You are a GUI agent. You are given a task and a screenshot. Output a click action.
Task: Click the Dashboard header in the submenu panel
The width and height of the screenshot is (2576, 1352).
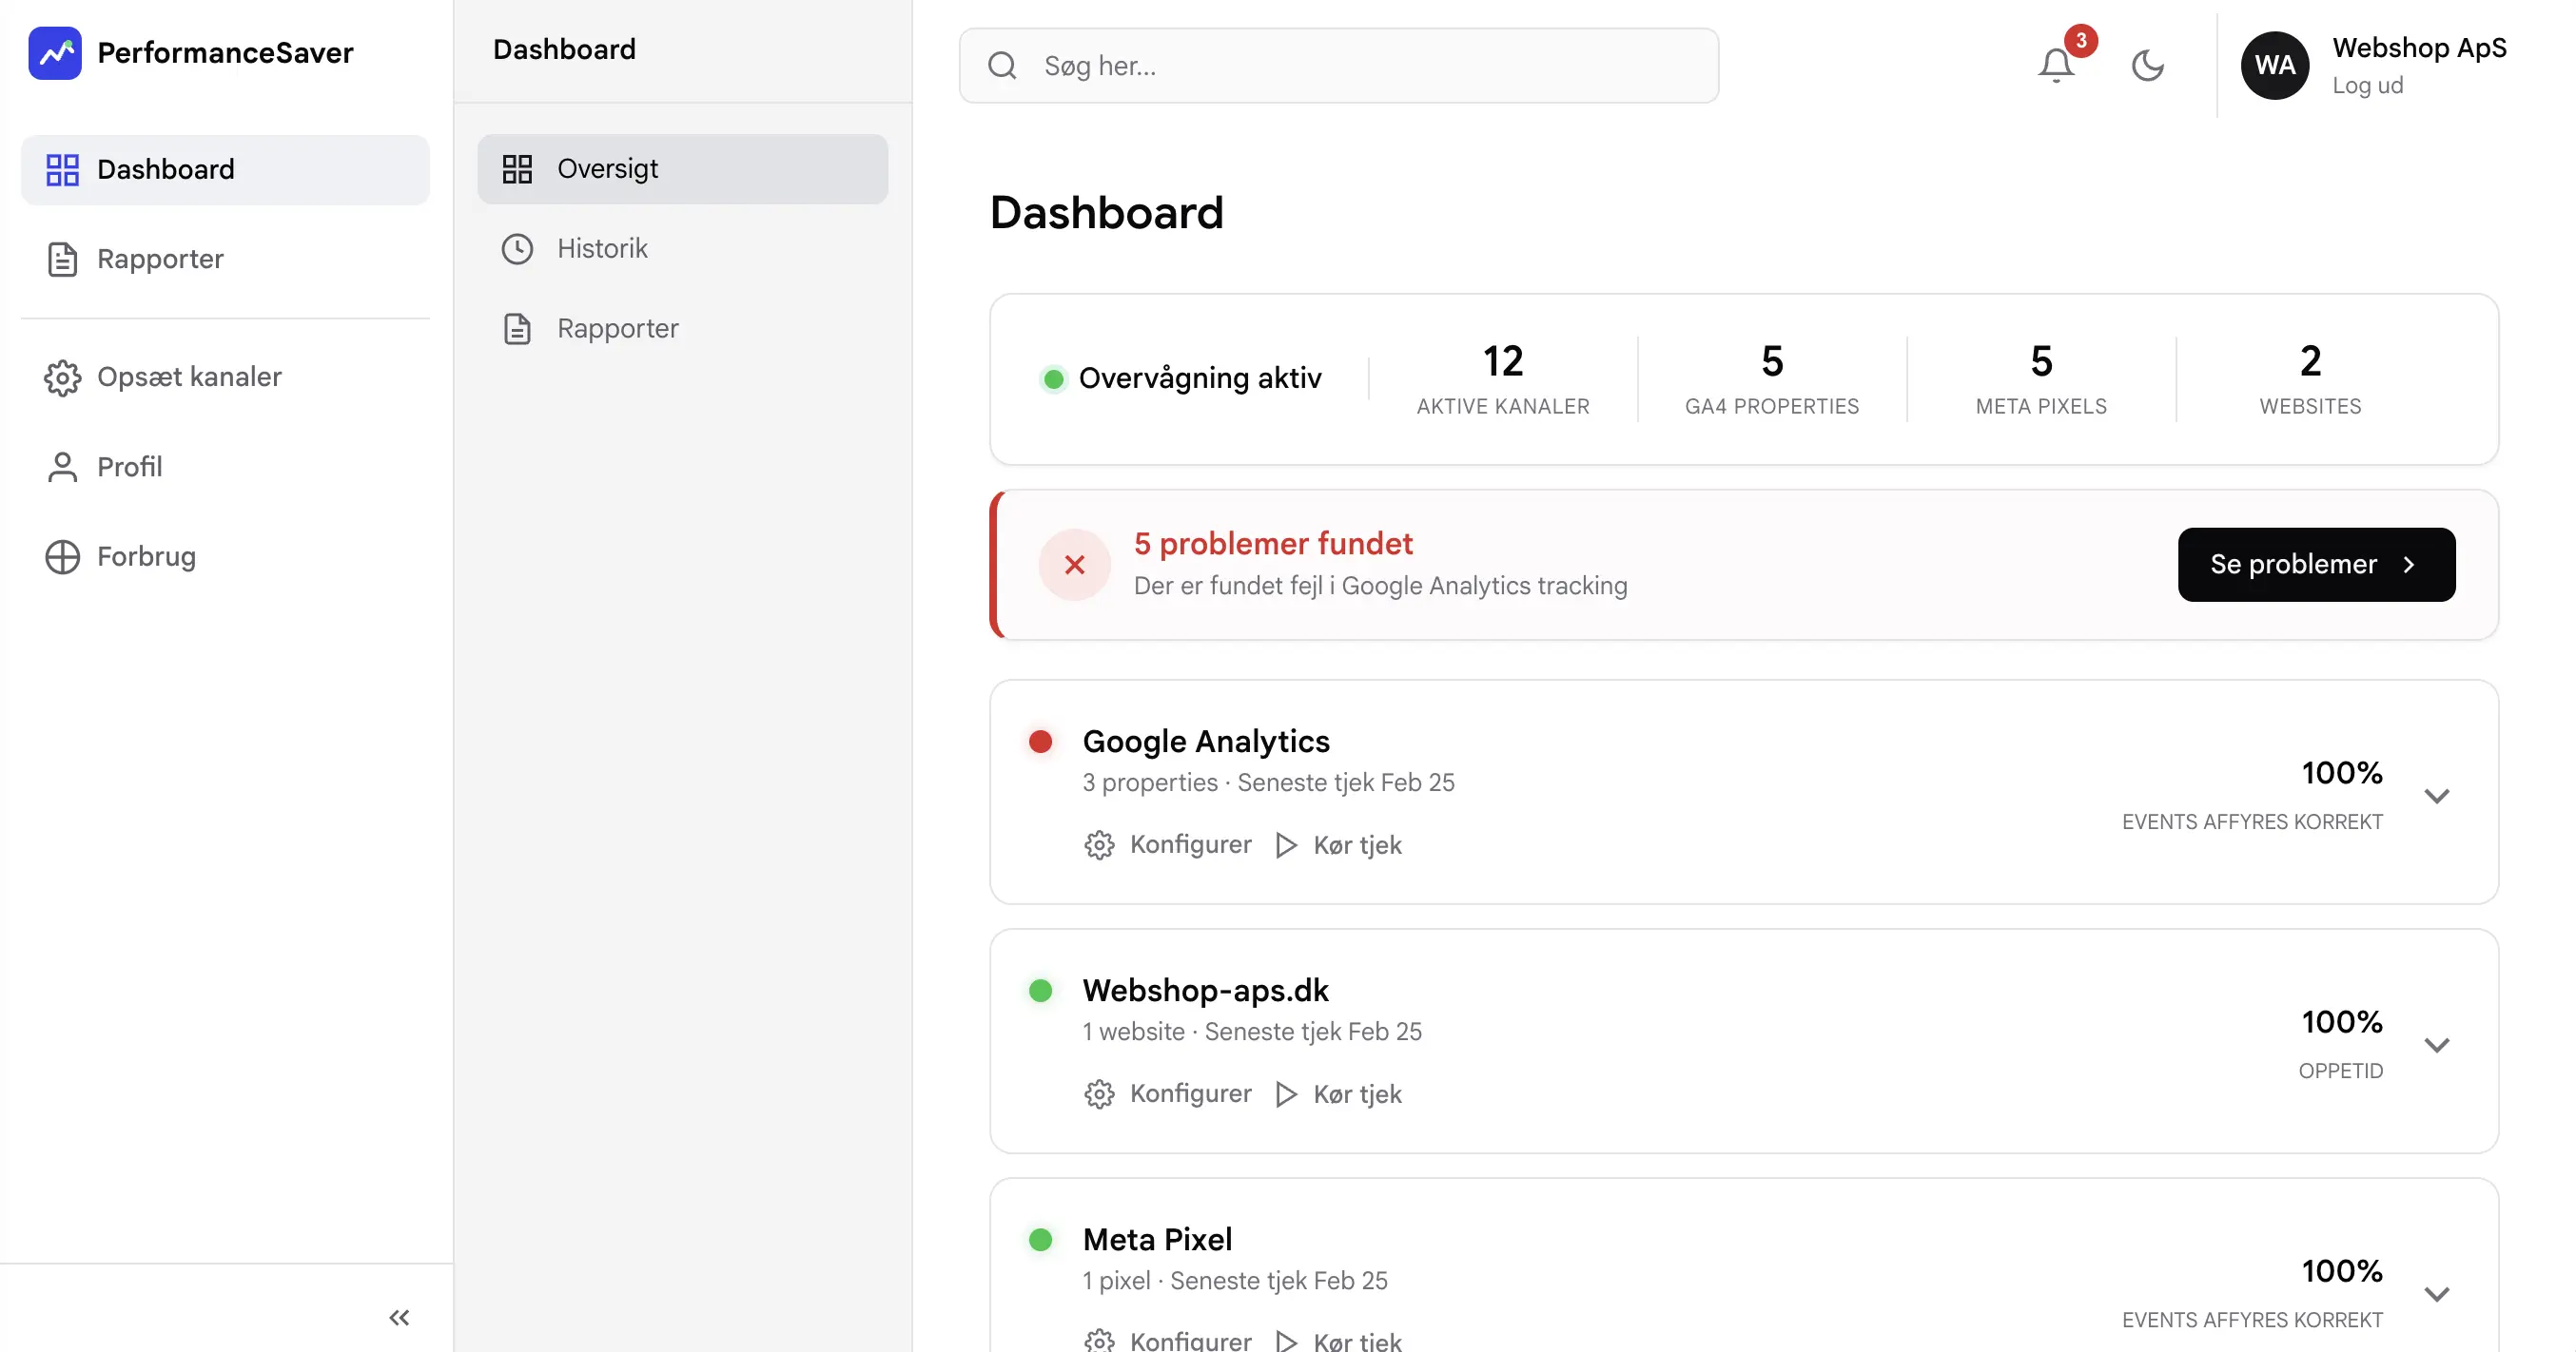(564, 50)
